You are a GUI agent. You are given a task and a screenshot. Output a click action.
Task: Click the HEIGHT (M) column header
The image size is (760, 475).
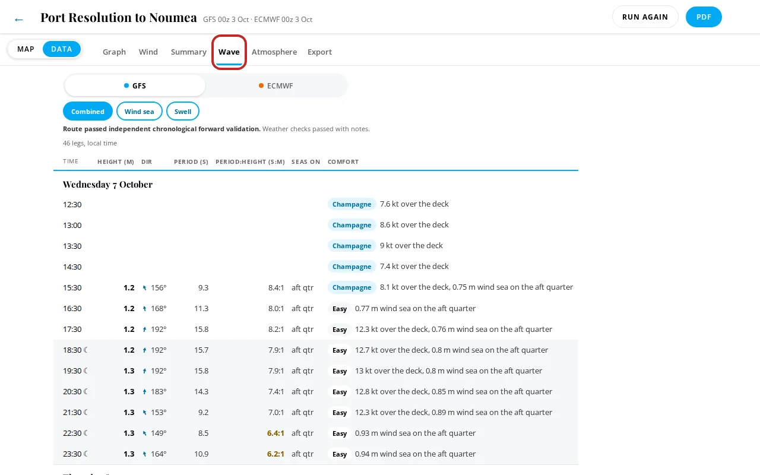(x=116, y=162)
